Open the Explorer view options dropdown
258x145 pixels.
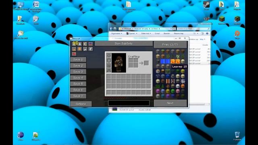click(198, 33)
